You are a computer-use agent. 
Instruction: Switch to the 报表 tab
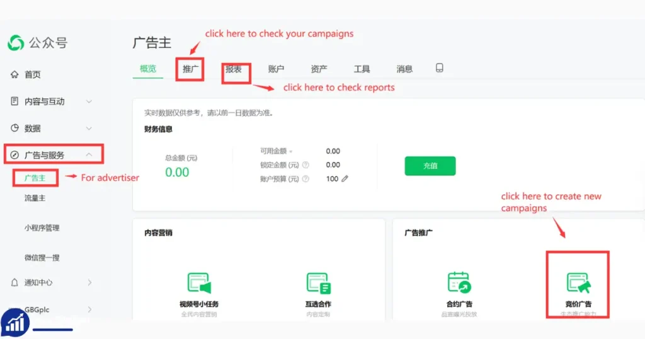233,69
